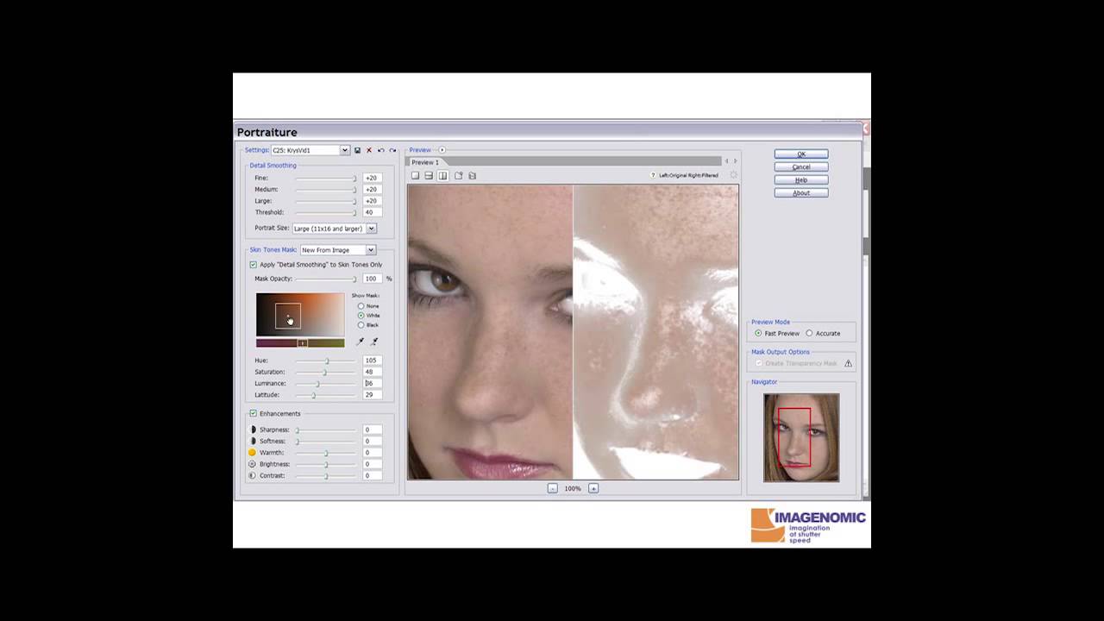Pick the first skin tone eyedropper
The height and width of the screenshot is (621, 1104).
(x=361, y=342)
